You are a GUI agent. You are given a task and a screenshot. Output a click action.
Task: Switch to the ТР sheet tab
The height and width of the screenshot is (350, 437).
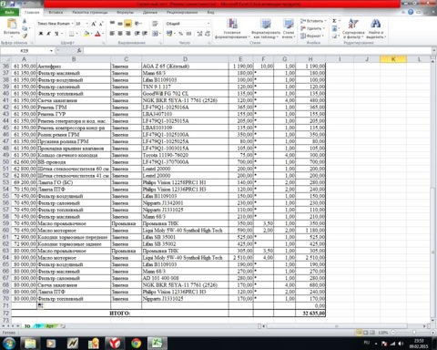[38, 326]
